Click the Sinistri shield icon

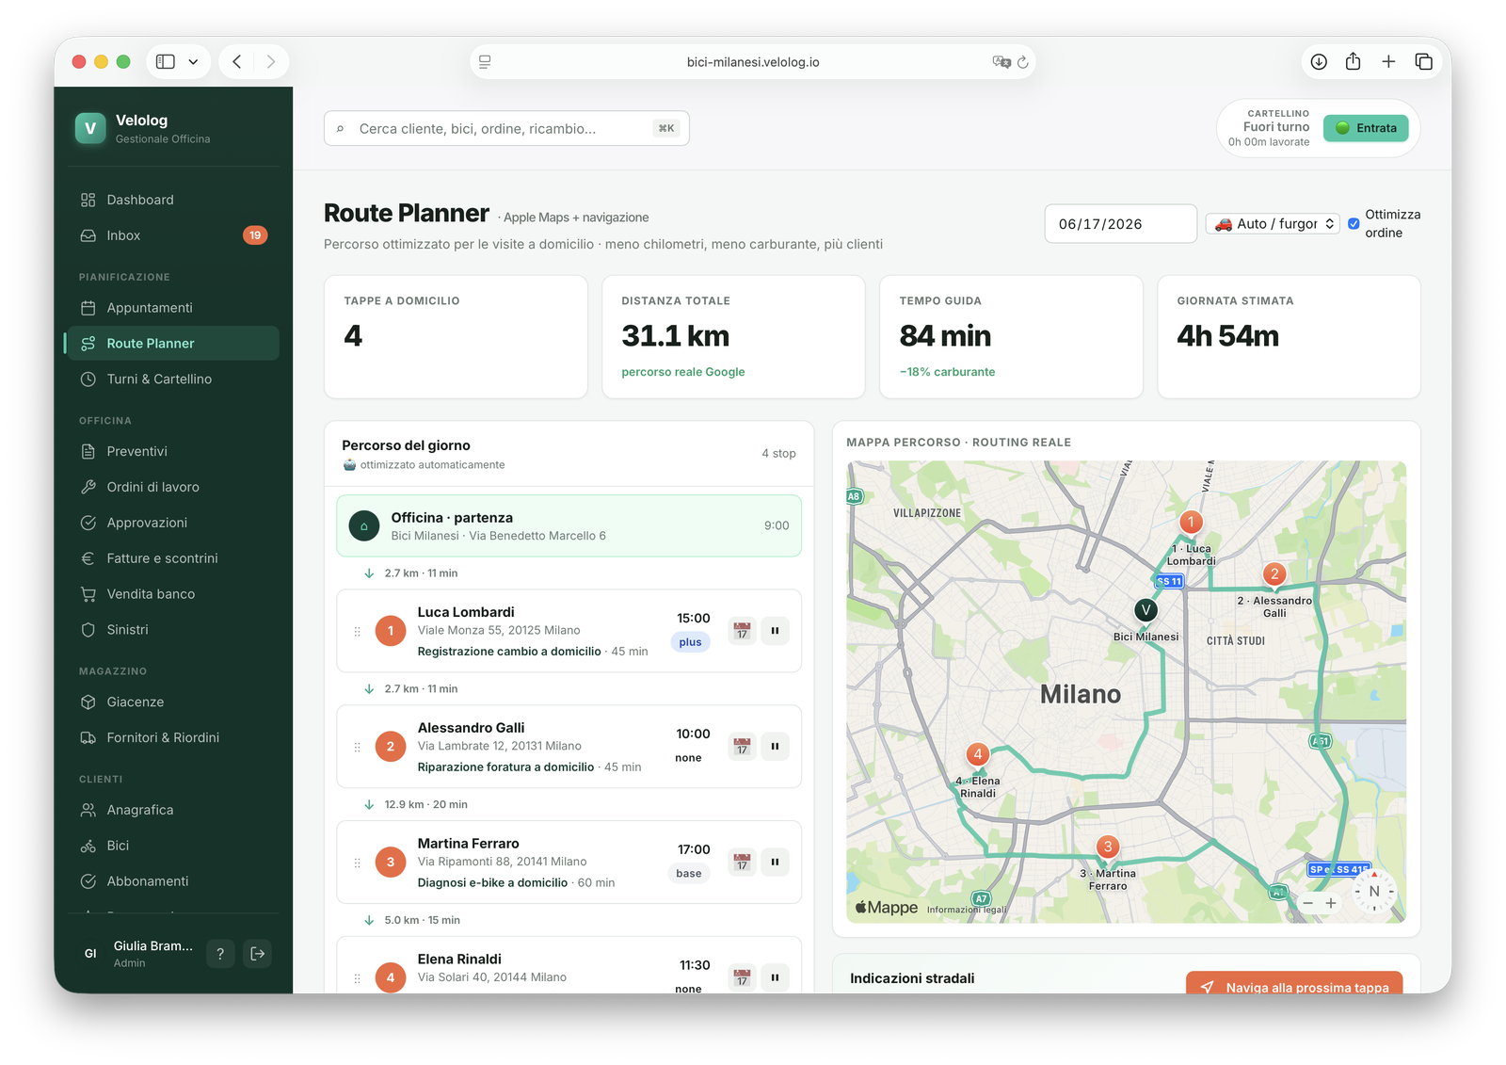pos(88,630)
